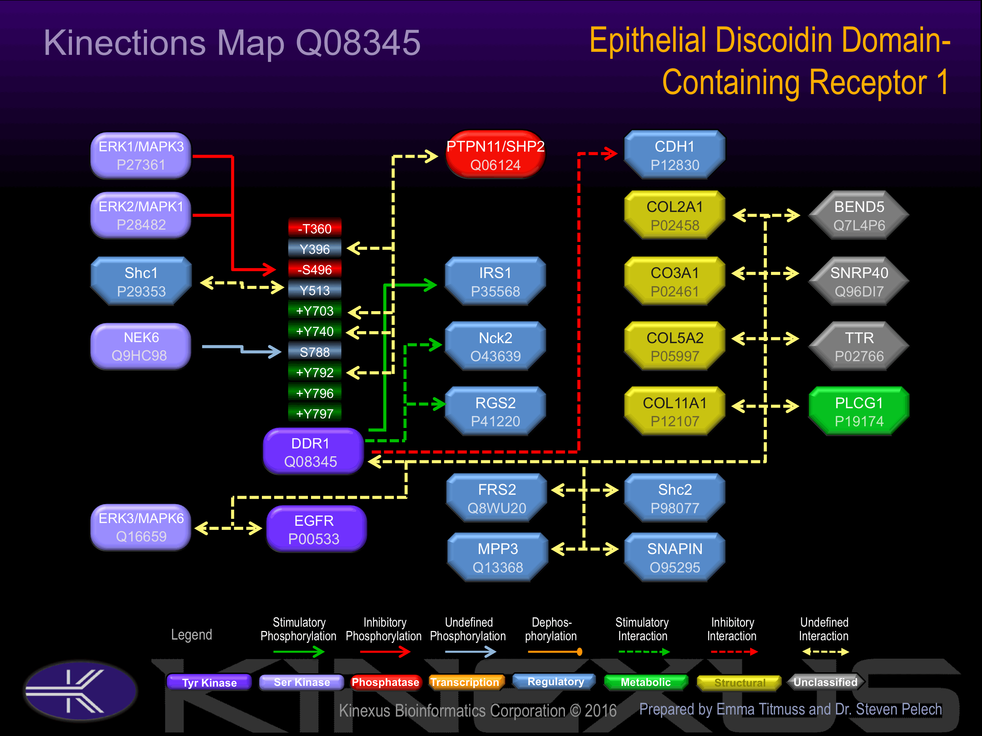The image size is (982, 736).
Task: Click the Kinexus logo emblem
Action: tap(81, 691)
